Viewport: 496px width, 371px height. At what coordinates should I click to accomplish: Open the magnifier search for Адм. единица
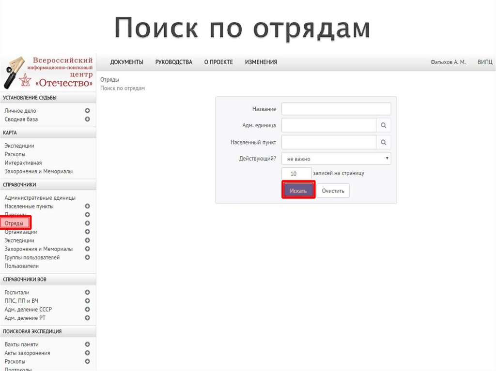pos(383,125)
